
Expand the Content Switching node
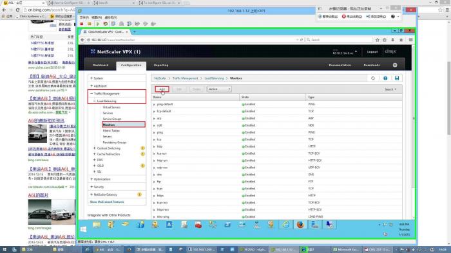click(95, 148)
